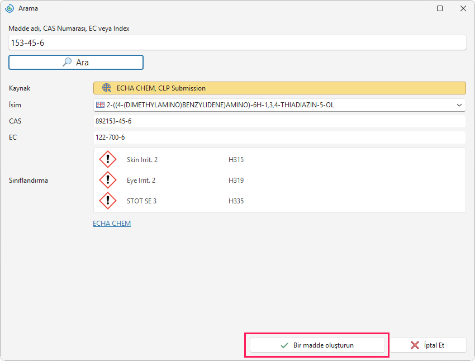Click the Kaynak label
This screenshot has width=475, height=361.
[x=20, y=88]
